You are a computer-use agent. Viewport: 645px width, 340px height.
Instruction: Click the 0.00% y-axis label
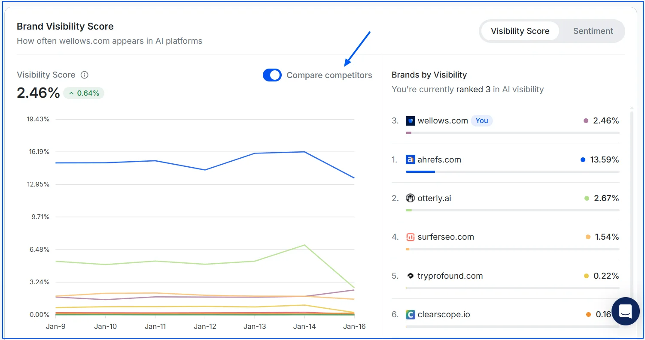click(40, 315)
